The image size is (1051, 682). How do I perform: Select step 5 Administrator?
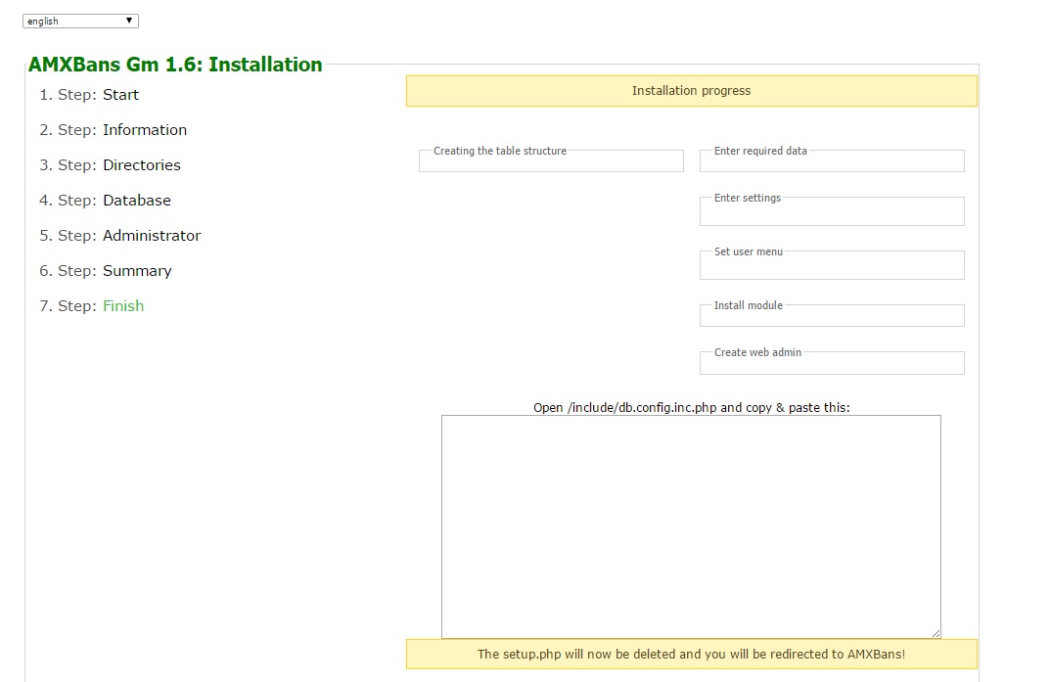coord(152,235)
